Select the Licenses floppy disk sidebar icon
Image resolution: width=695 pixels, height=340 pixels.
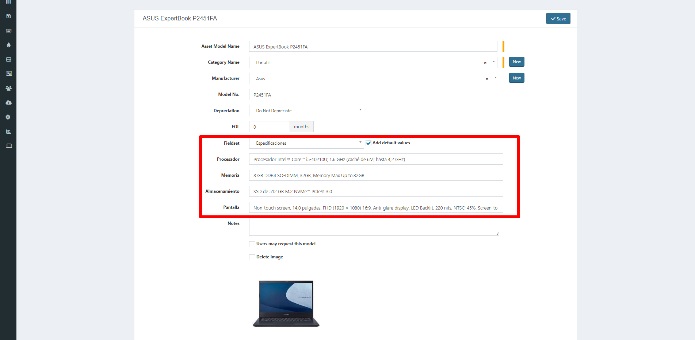pos(9,16)
